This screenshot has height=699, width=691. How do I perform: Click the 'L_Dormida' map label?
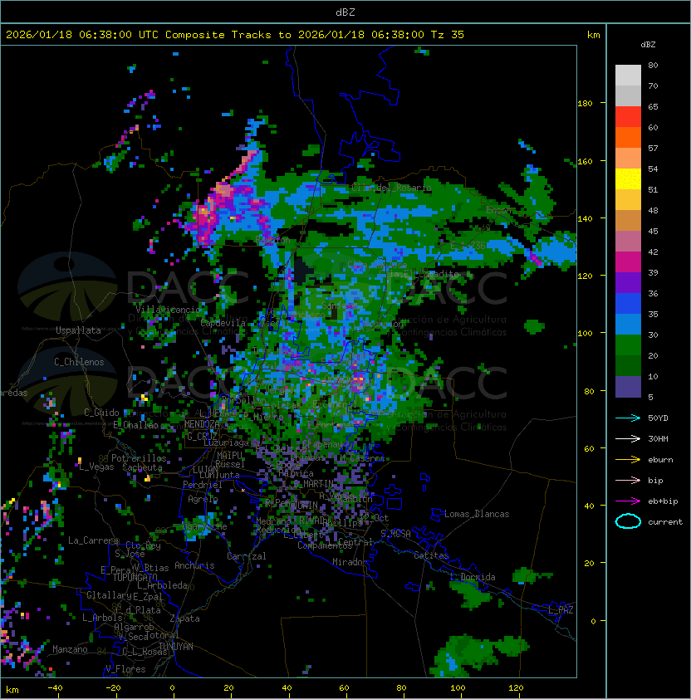[x=473, y=577]
